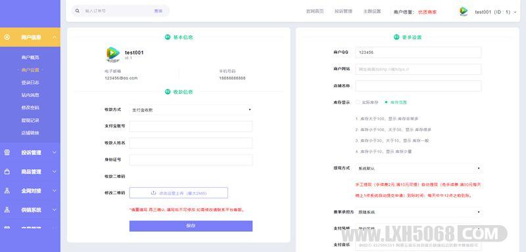
Task: Expand the 全网对接 sidebar section
Action: [x=55, y=191]
